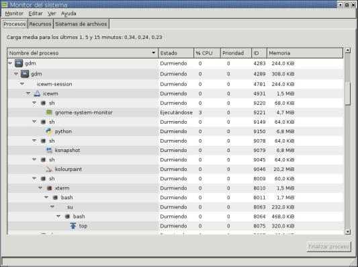Sort by the ID column header
Image resolution: width=358 pixels, height=267 pixels.
259,53
